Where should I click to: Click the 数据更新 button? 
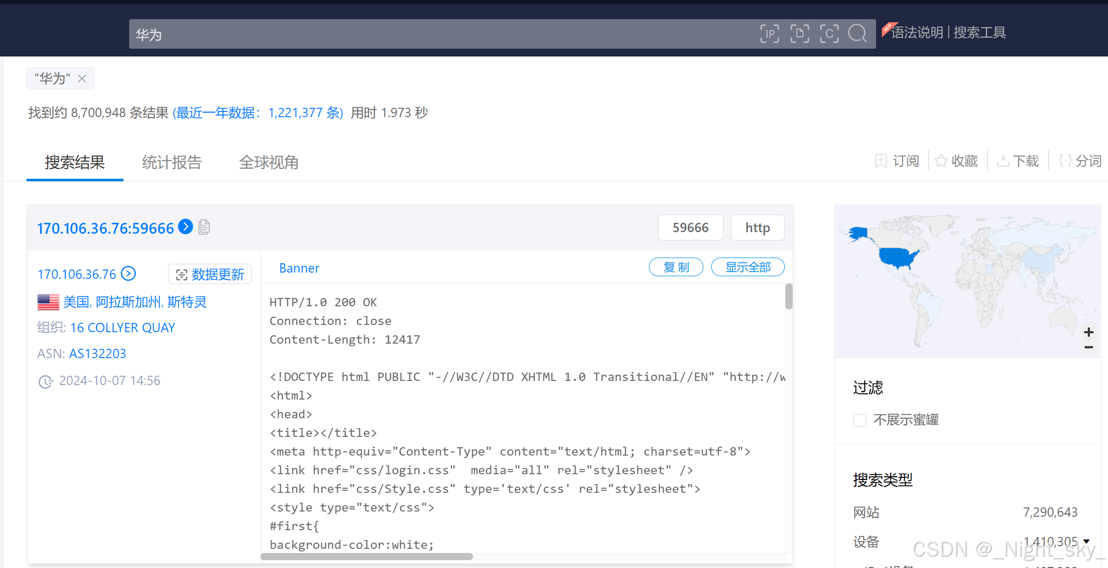(x=210, y=274)
